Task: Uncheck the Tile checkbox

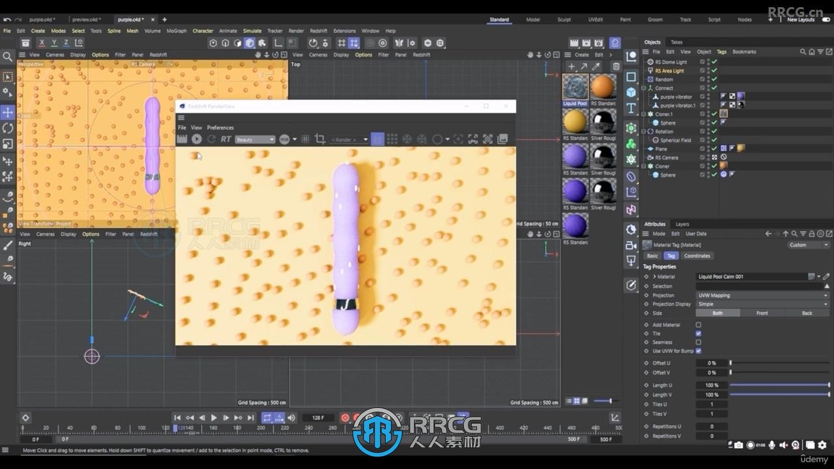Action: (698, 334)
